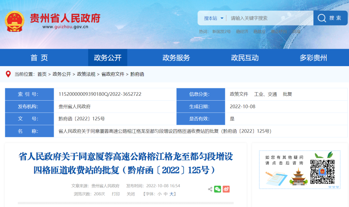Share via the Weibo icon
Viewport: 349px width, 207px height.
(226, 189)
